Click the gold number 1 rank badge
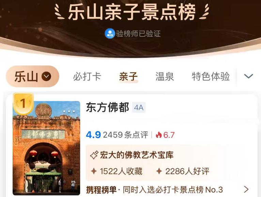 click(x=23, y=104)
